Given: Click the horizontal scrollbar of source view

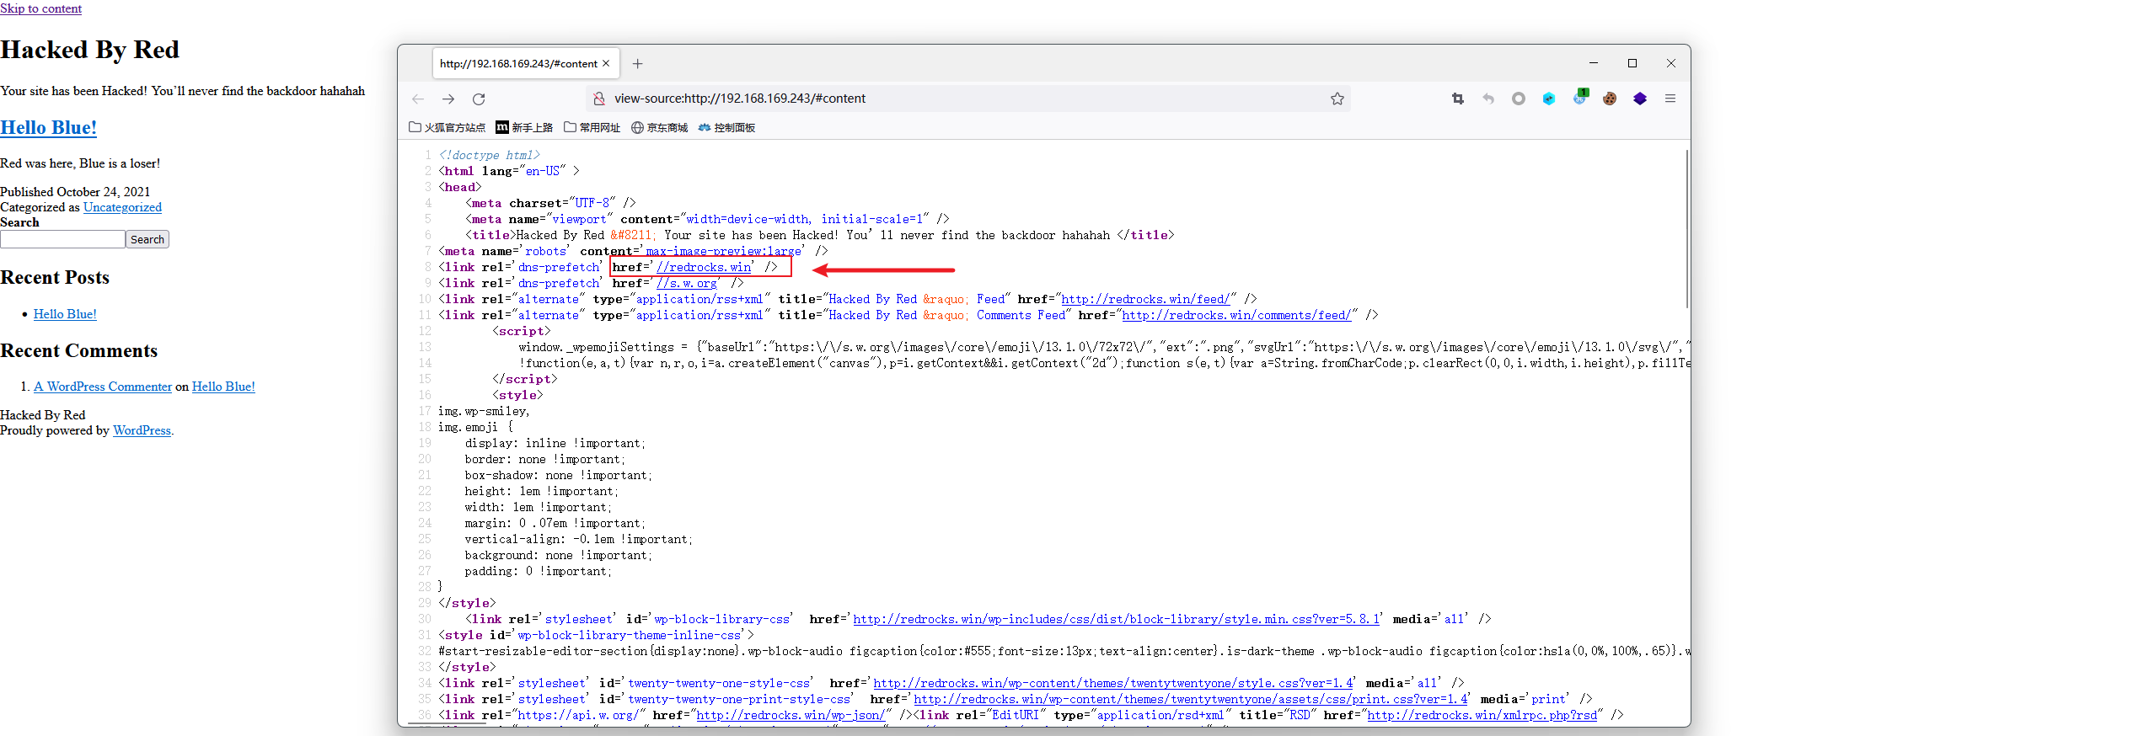Looking at the screenshot, I should [448, 723].
